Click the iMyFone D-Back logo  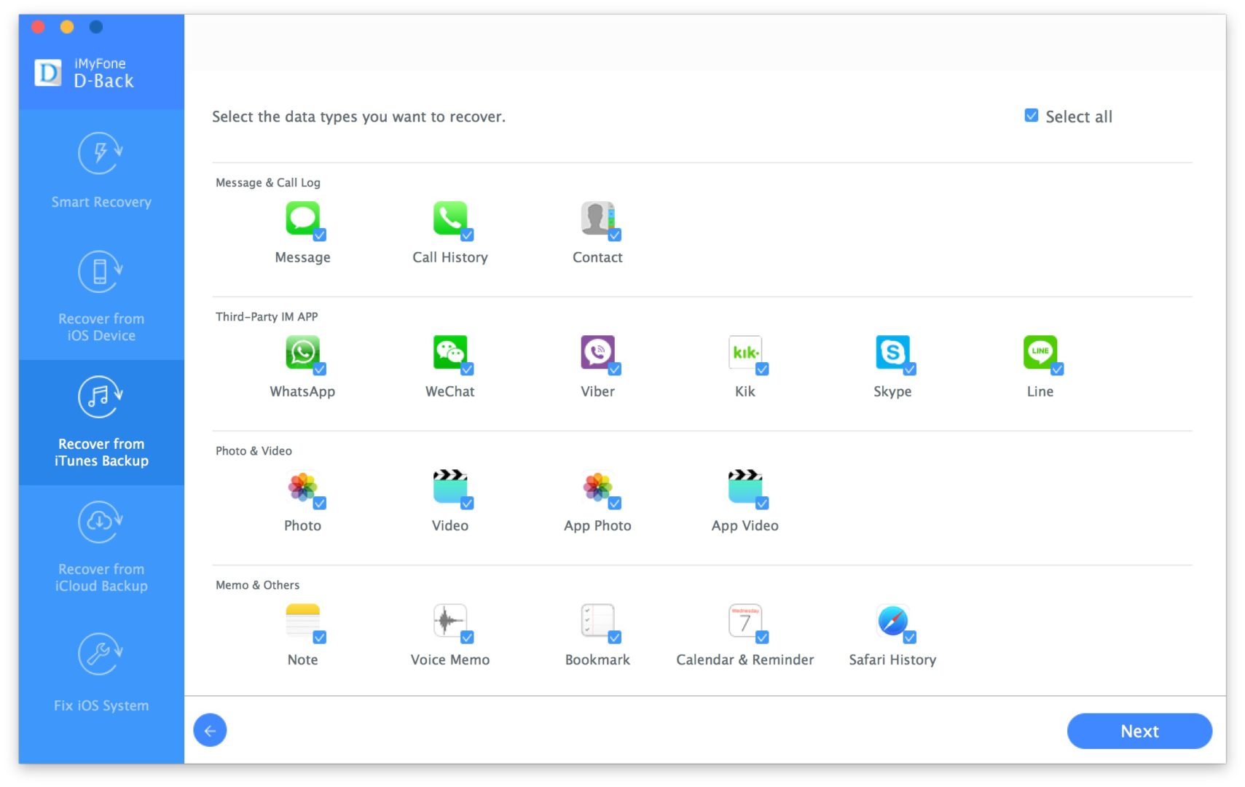(48, 72)
